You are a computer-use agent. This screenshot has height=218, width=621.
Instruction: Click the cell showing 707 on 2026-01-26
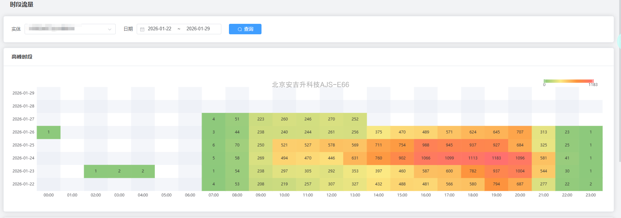(x=520, y=132)
